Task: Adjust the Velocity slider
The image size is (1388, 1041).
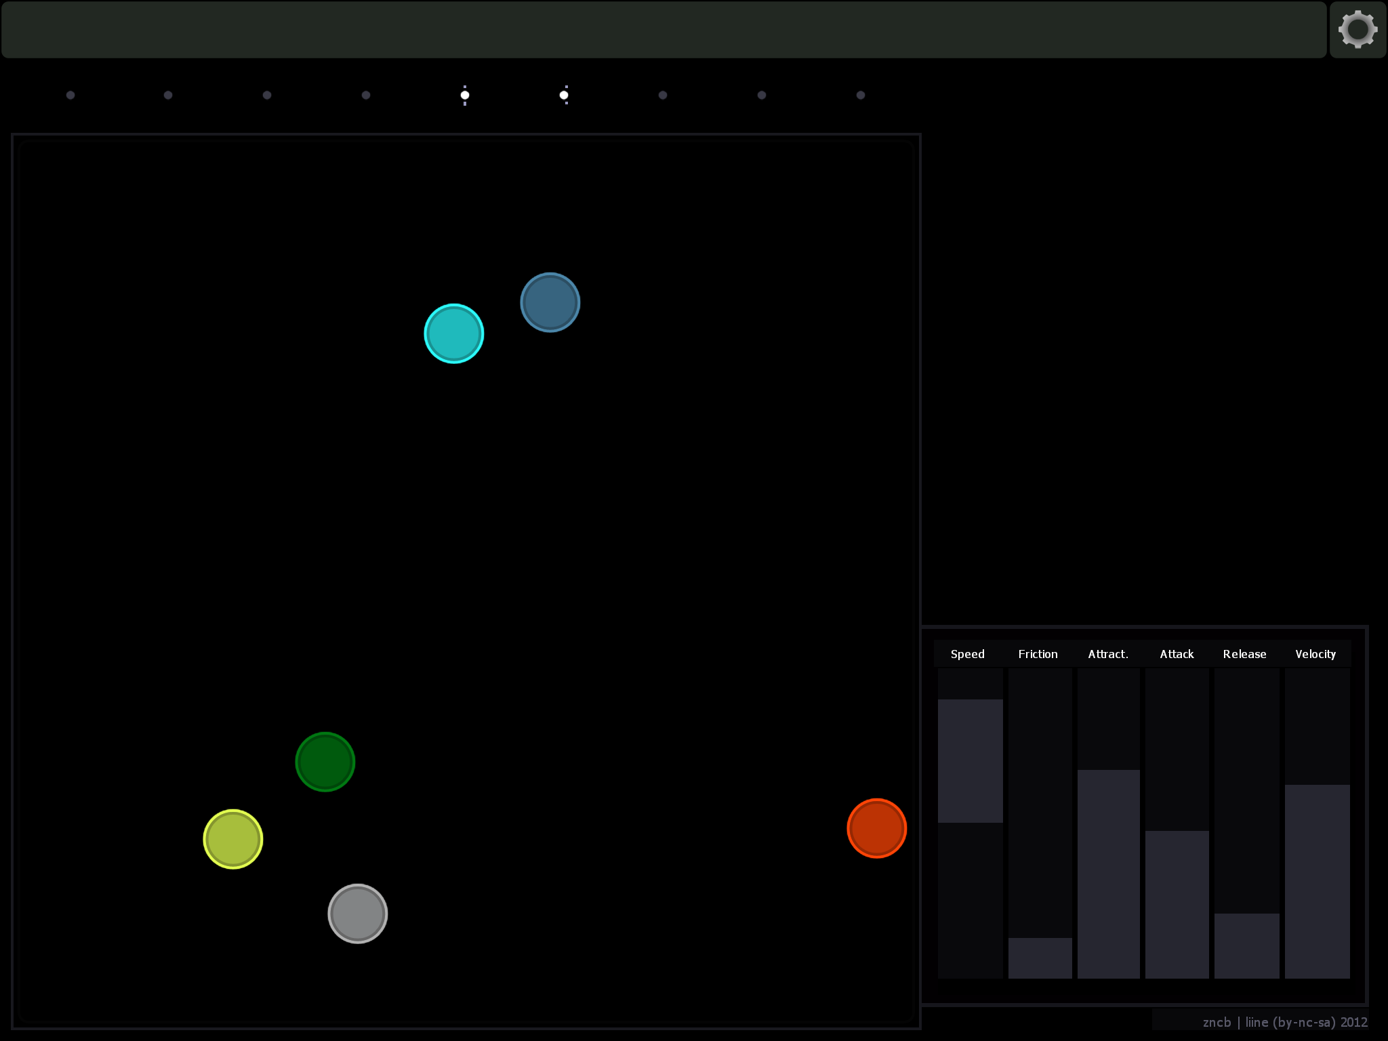Action: click(x=1318, y=823)
